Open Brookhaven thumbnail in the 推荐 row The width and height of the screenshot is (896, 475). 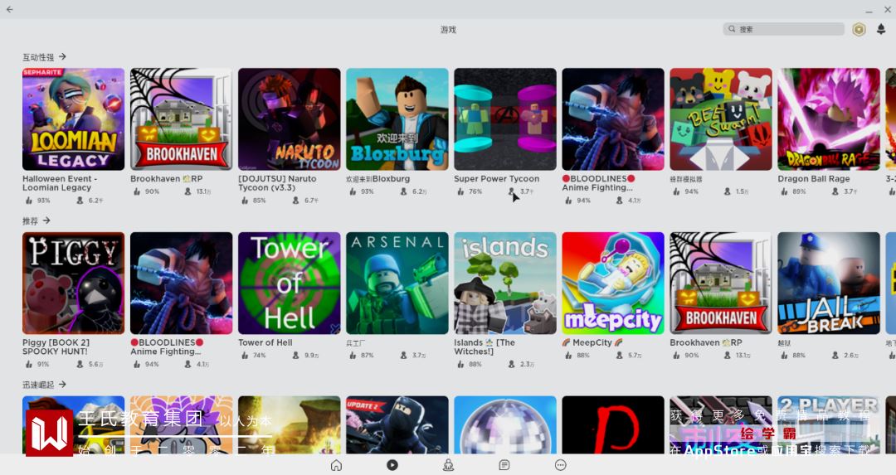pyautogui.click(x=721, y=284)
